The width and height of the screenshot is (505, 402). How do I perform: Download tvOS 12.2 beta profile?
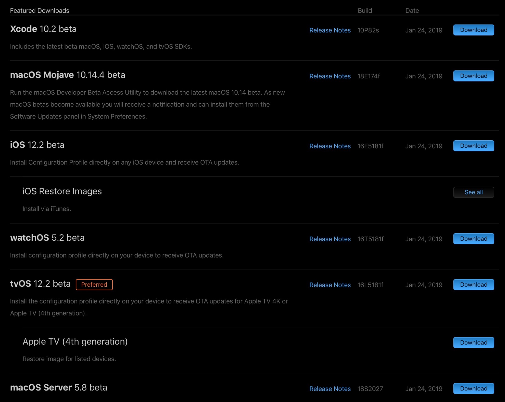tap(474, 285)
